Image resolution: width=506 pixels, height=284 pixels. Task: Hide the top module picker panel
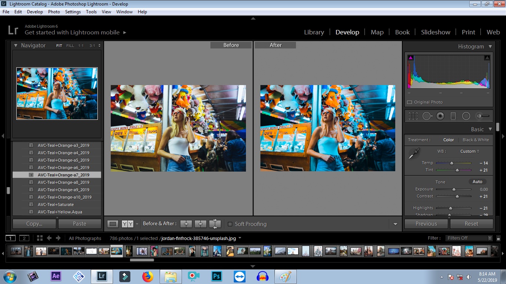253,18
